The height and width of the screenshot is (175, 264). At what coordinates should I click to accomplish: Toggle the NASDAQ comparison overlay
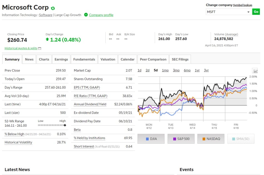coord(211,139)
